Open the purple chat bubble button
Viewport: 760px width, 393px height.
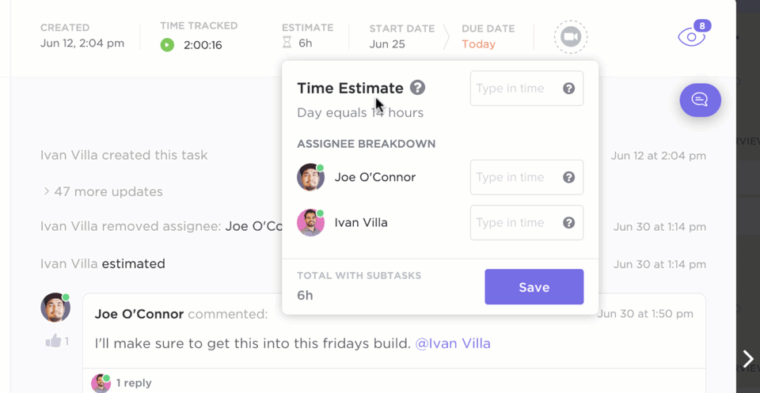[700, 100]
